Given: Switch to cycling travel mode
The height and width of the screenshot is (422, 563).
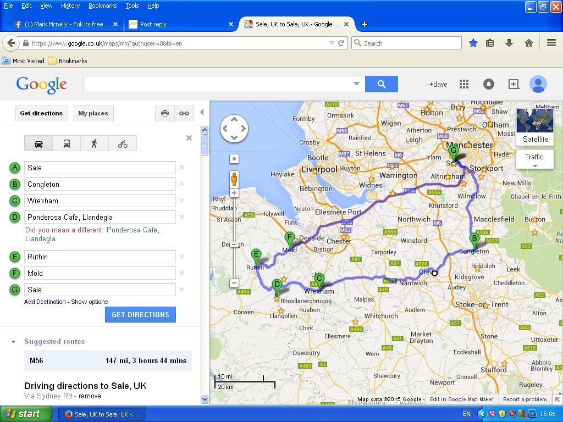Looking at the screenshot, I should (123, 144).
